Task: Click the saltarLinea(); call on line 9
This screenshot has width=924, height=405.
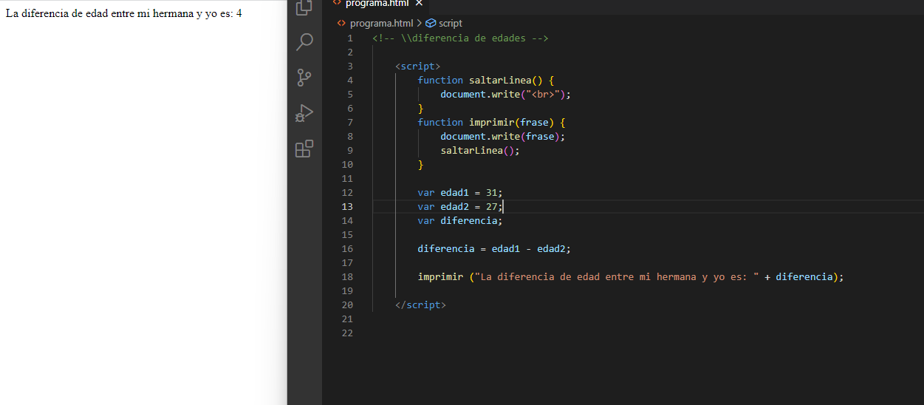Action: pos(480,150)
